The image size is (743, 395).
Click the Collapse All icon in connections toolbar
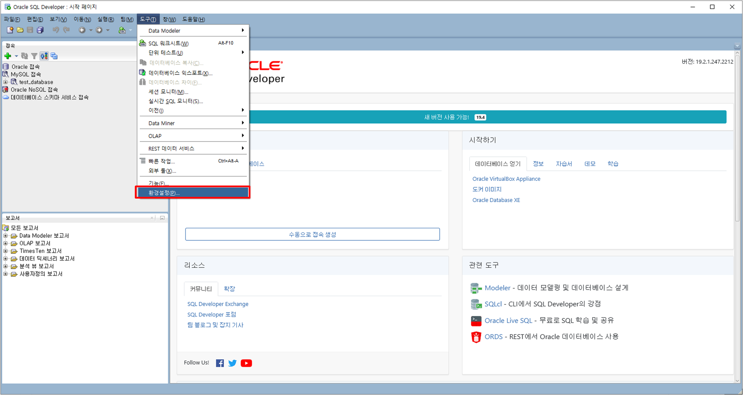point(54,56)
